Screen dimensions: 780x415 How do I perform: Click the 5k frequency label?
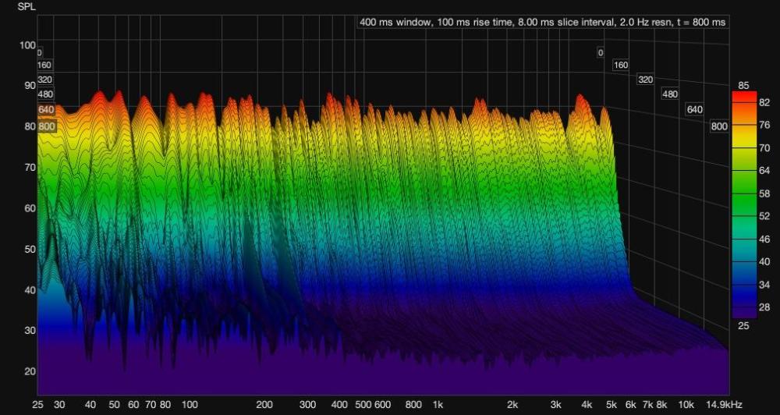click(612, 405)
